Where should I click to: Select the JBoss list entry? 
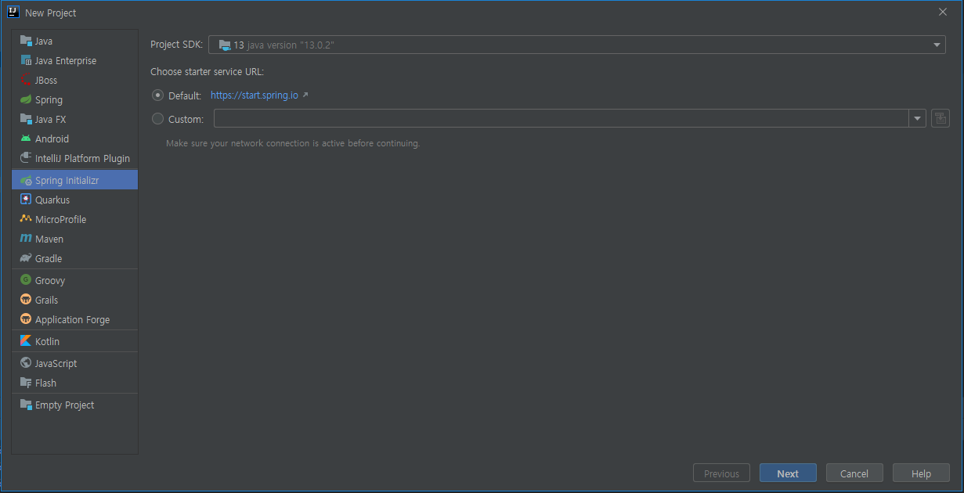(x=75, y=80)
